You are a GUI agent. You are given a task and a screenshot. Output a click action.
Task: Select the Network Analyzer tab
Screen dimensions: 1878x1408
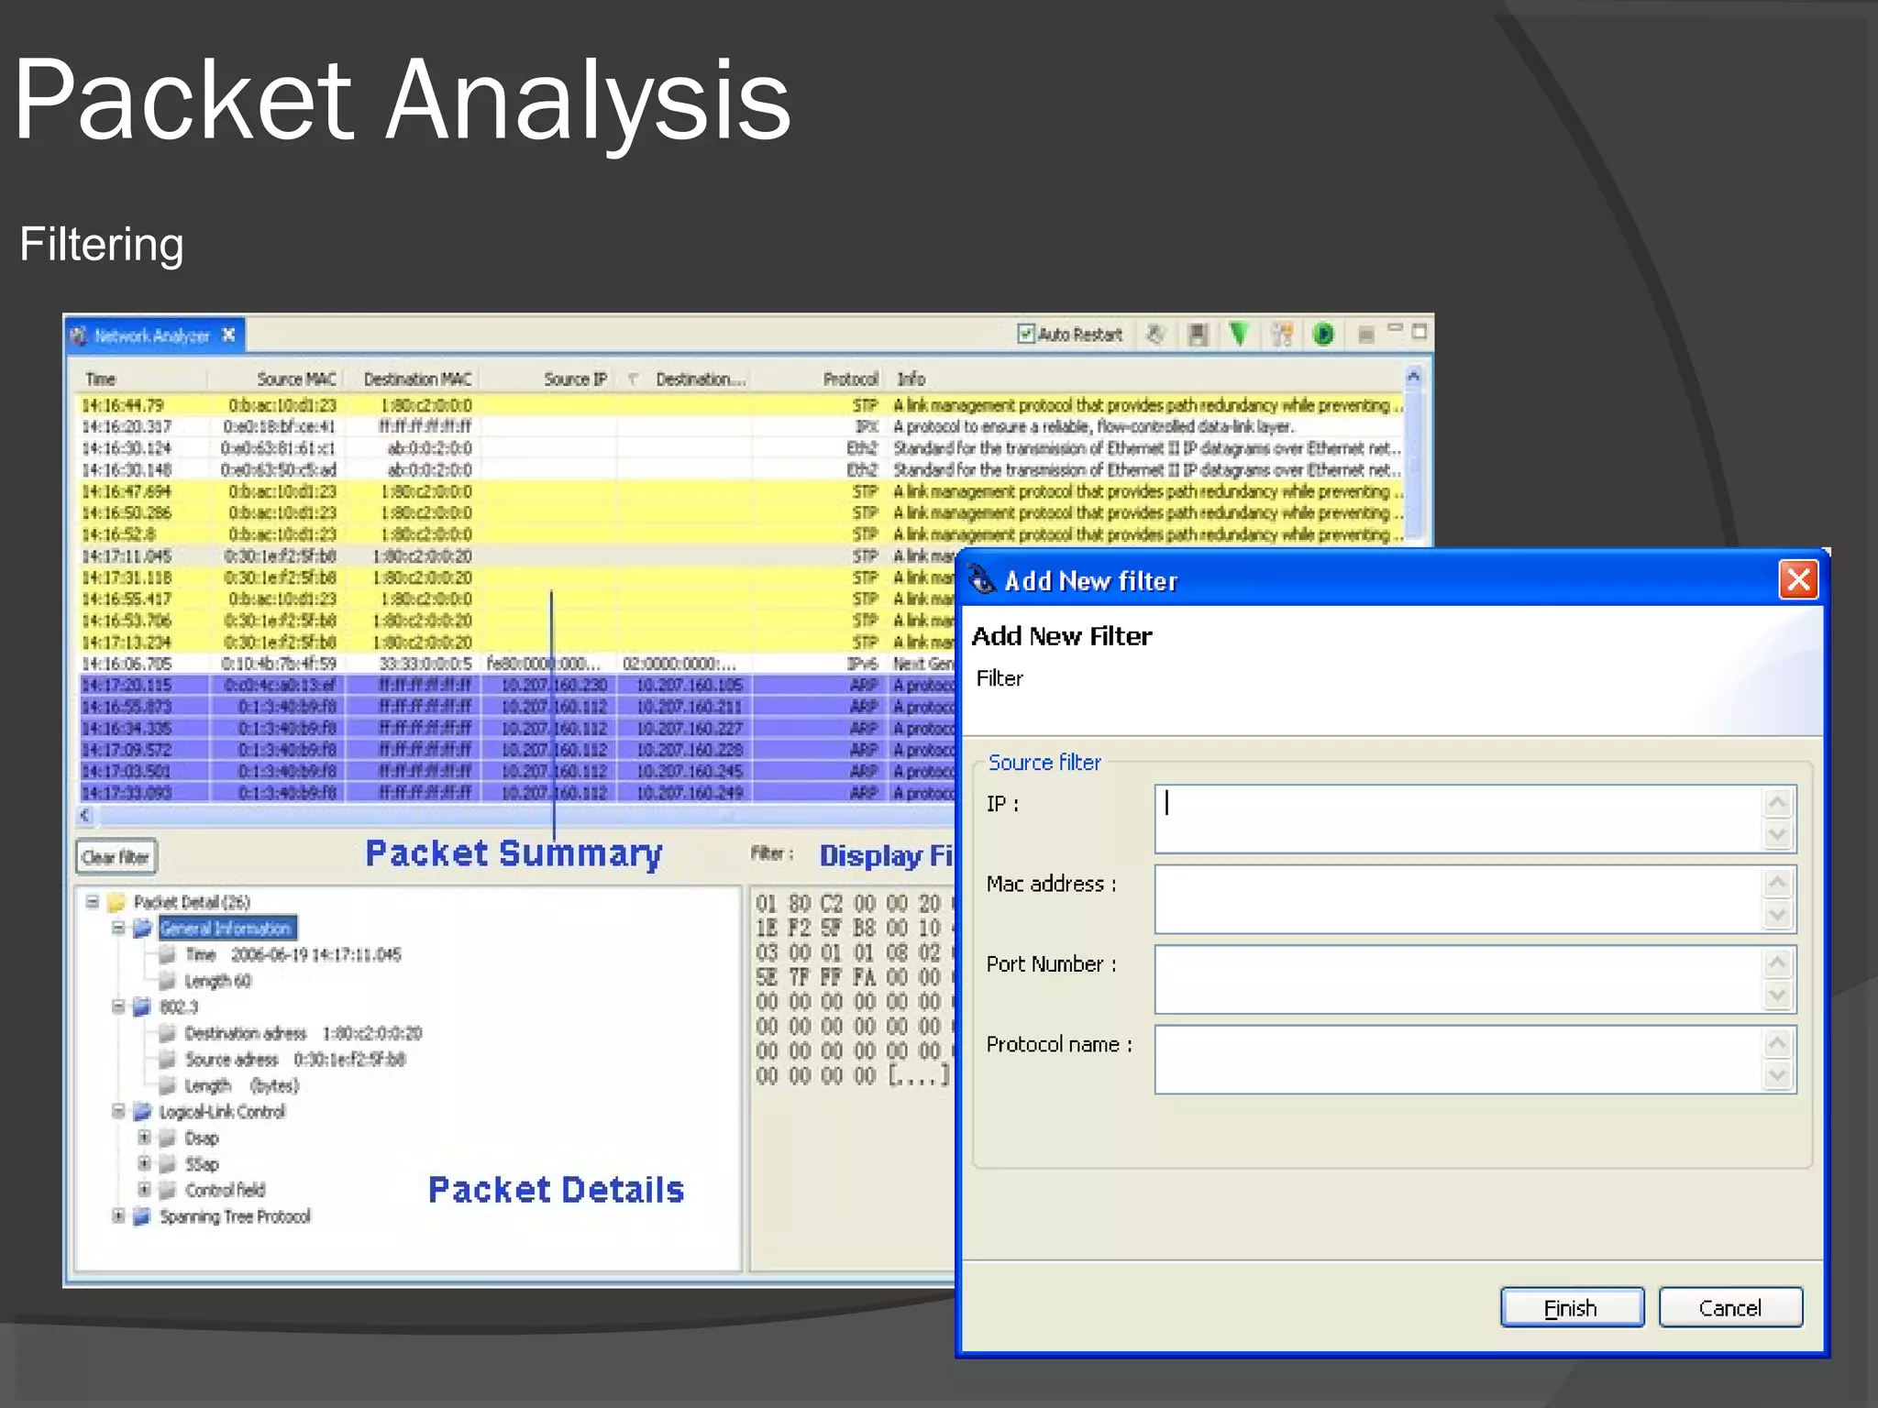point(152,335)
